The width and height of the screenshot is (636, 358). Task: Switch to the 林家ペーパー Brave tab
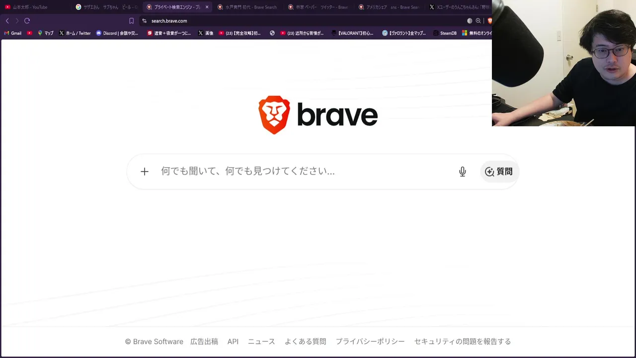[318, 7]
